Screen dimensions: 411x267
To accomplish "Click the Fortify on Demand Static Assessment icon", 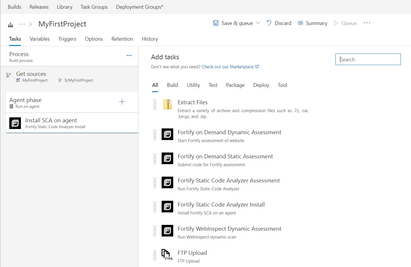I will [x=167, y=159].
